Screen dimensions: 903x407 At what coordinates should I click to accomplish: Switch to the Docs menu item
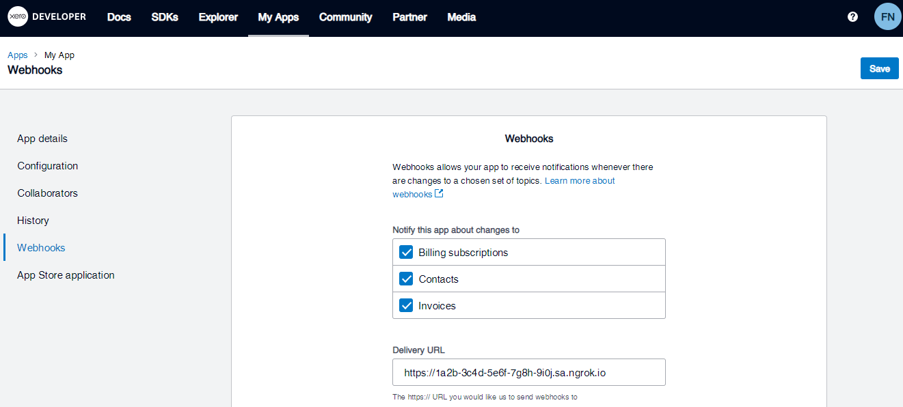click(118, 17)
